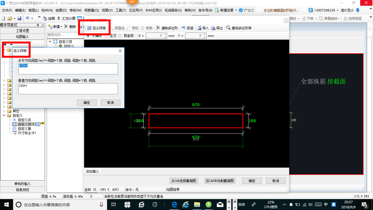Open File Explorer in the taskbar
Screen dimensions: 373x210
click(197, 204)
